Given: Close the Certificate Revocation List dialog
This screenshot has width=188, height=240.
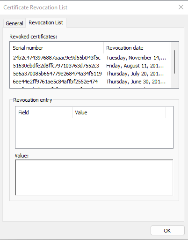Looking at the screenshot, I should [x=181, y=7].
